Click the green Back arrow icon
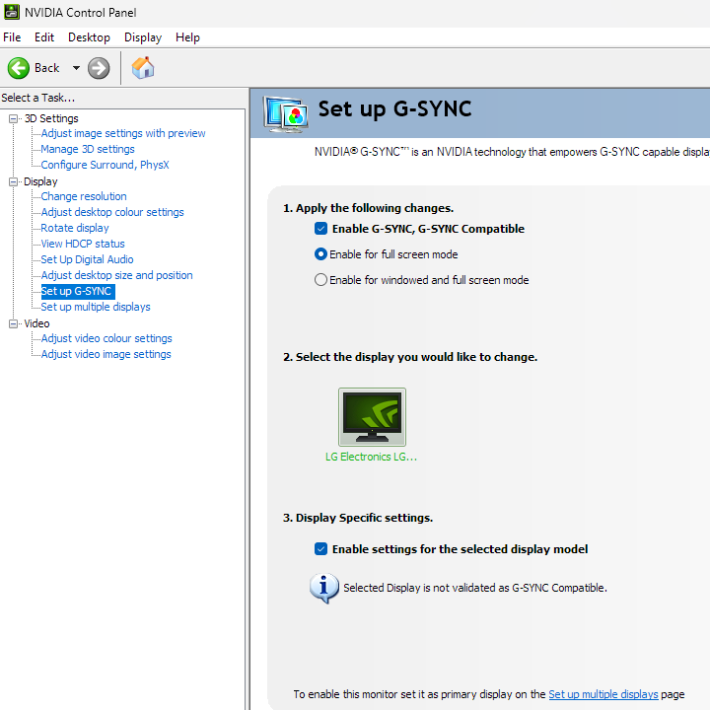The width and height of the screenshot is (710, 710). [x=19, y=68]
